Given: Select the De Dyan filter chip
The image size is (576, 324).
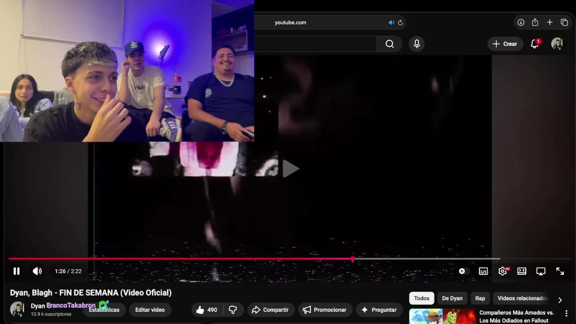Looking at the screenshot, I should 452,298.
